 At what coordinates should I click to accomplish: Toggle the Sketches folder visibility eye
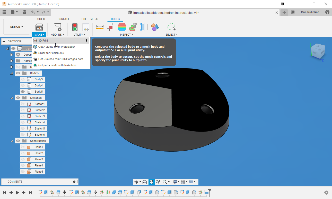pos(18,97)
